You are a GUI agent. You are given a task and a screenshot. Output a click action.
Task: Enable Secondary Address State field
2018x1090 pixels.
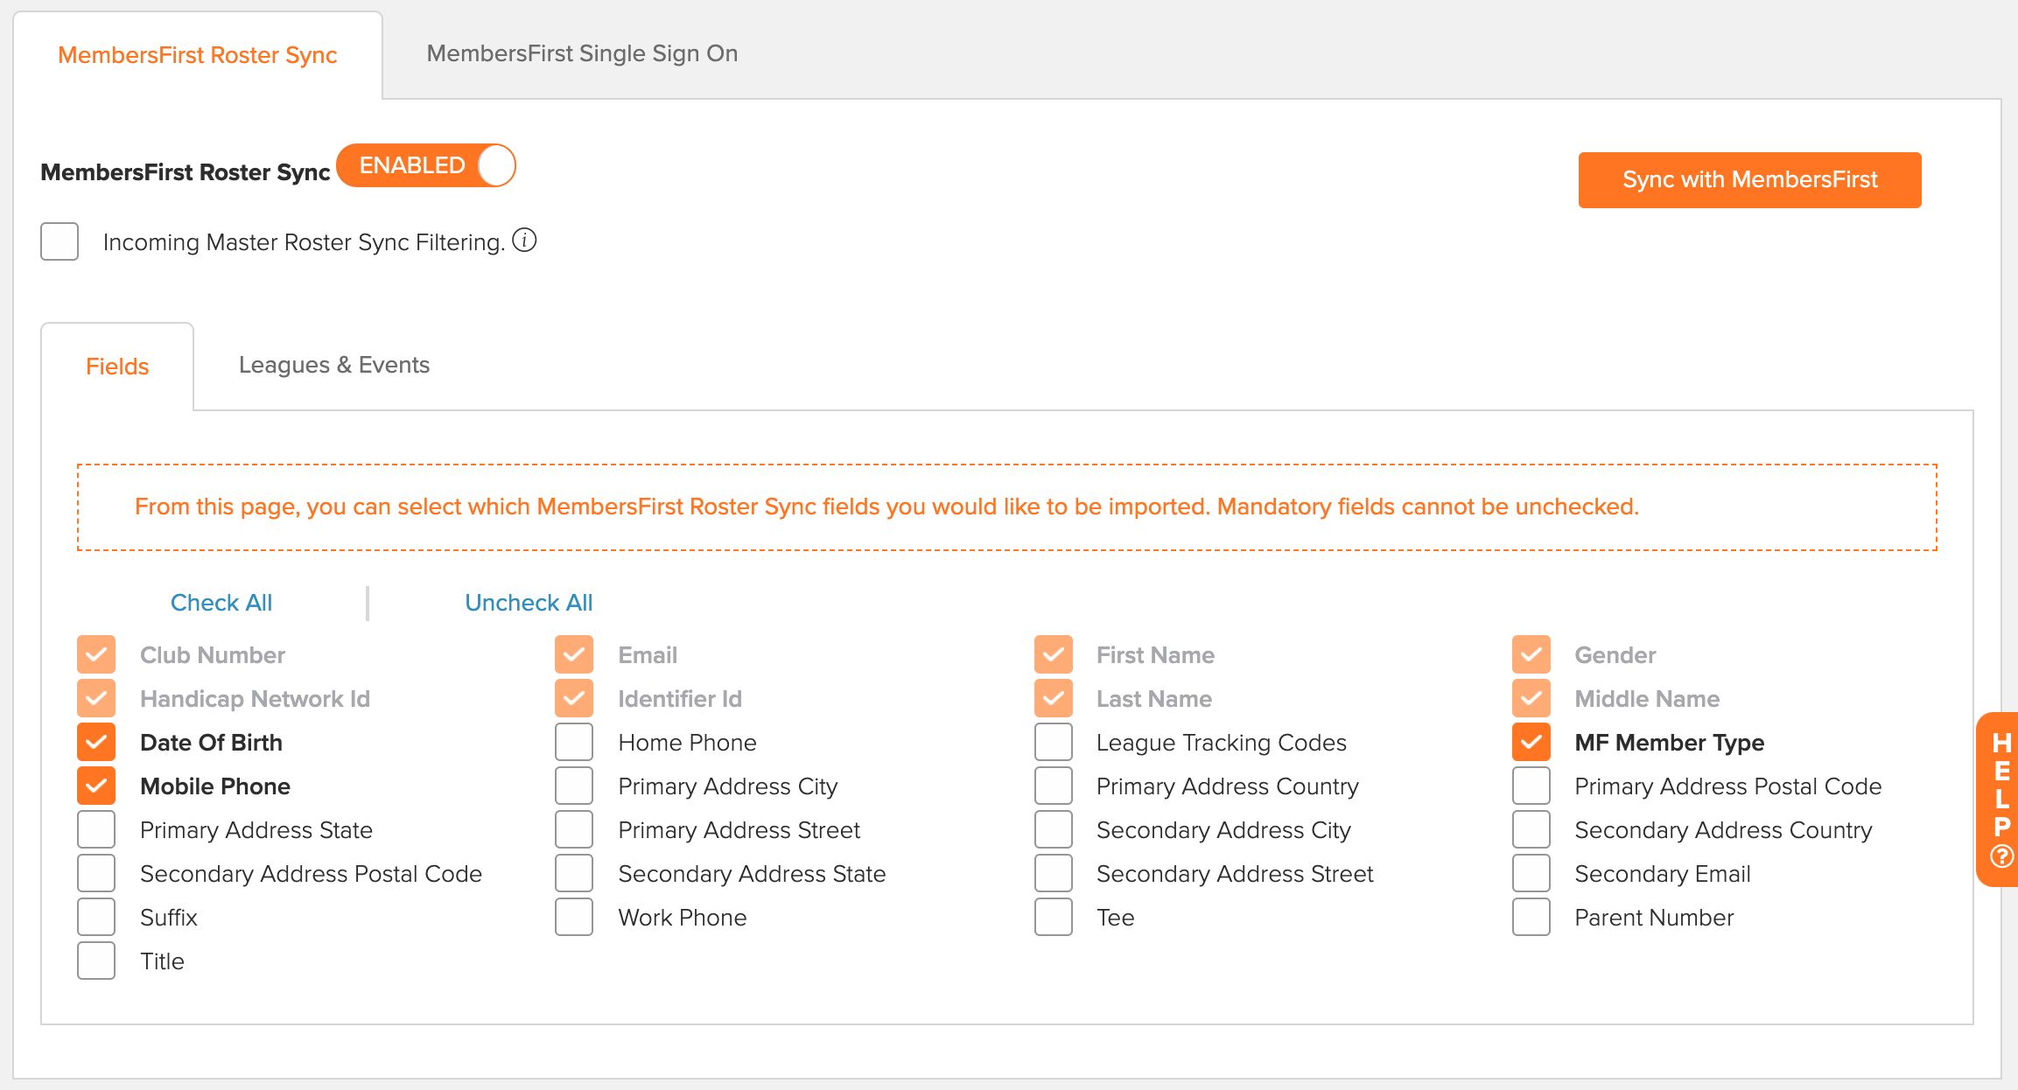pos(574,873)
